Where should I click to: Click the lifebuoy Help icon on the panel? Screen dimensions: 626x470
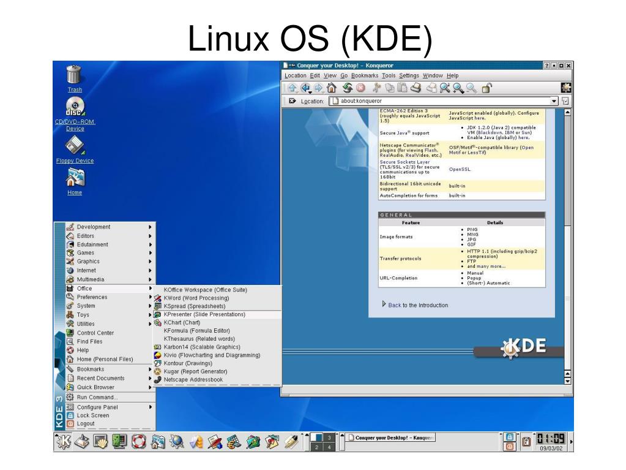138,441
